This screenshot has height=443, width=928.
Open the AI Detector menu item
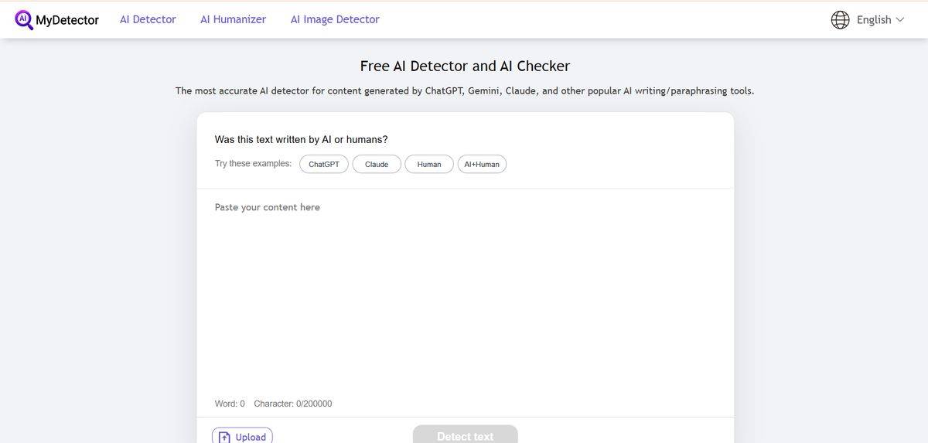tap(148, 19)
